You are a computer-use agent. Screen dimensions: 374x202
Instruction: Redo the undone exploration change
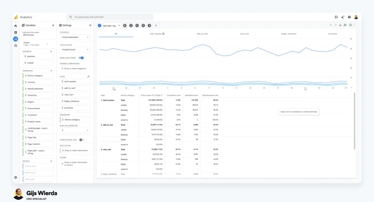pos(336,25)
